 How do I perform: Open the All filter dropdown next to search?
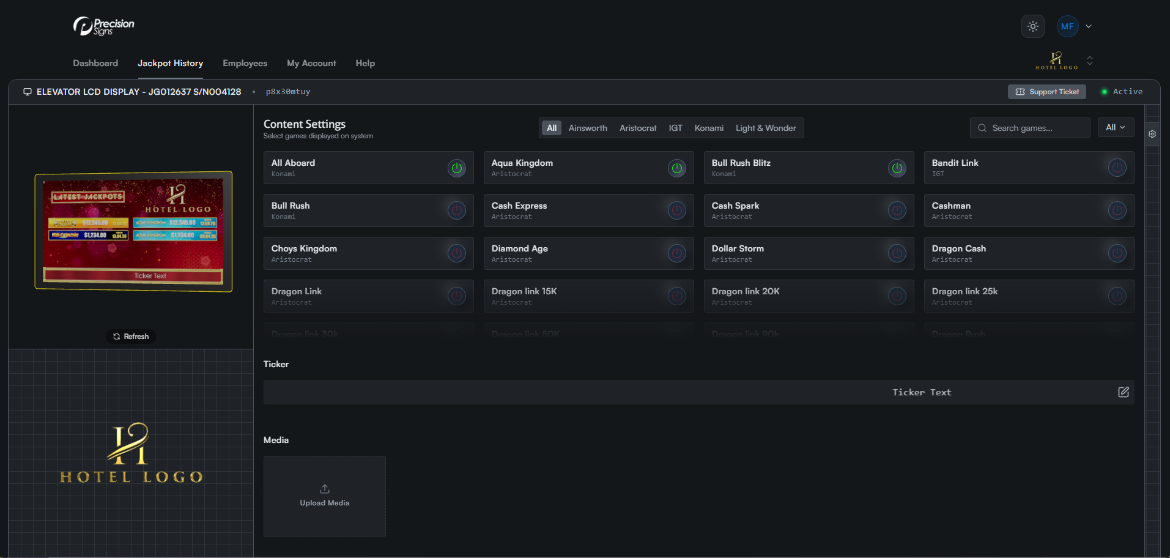click(x=1116, y=127)
